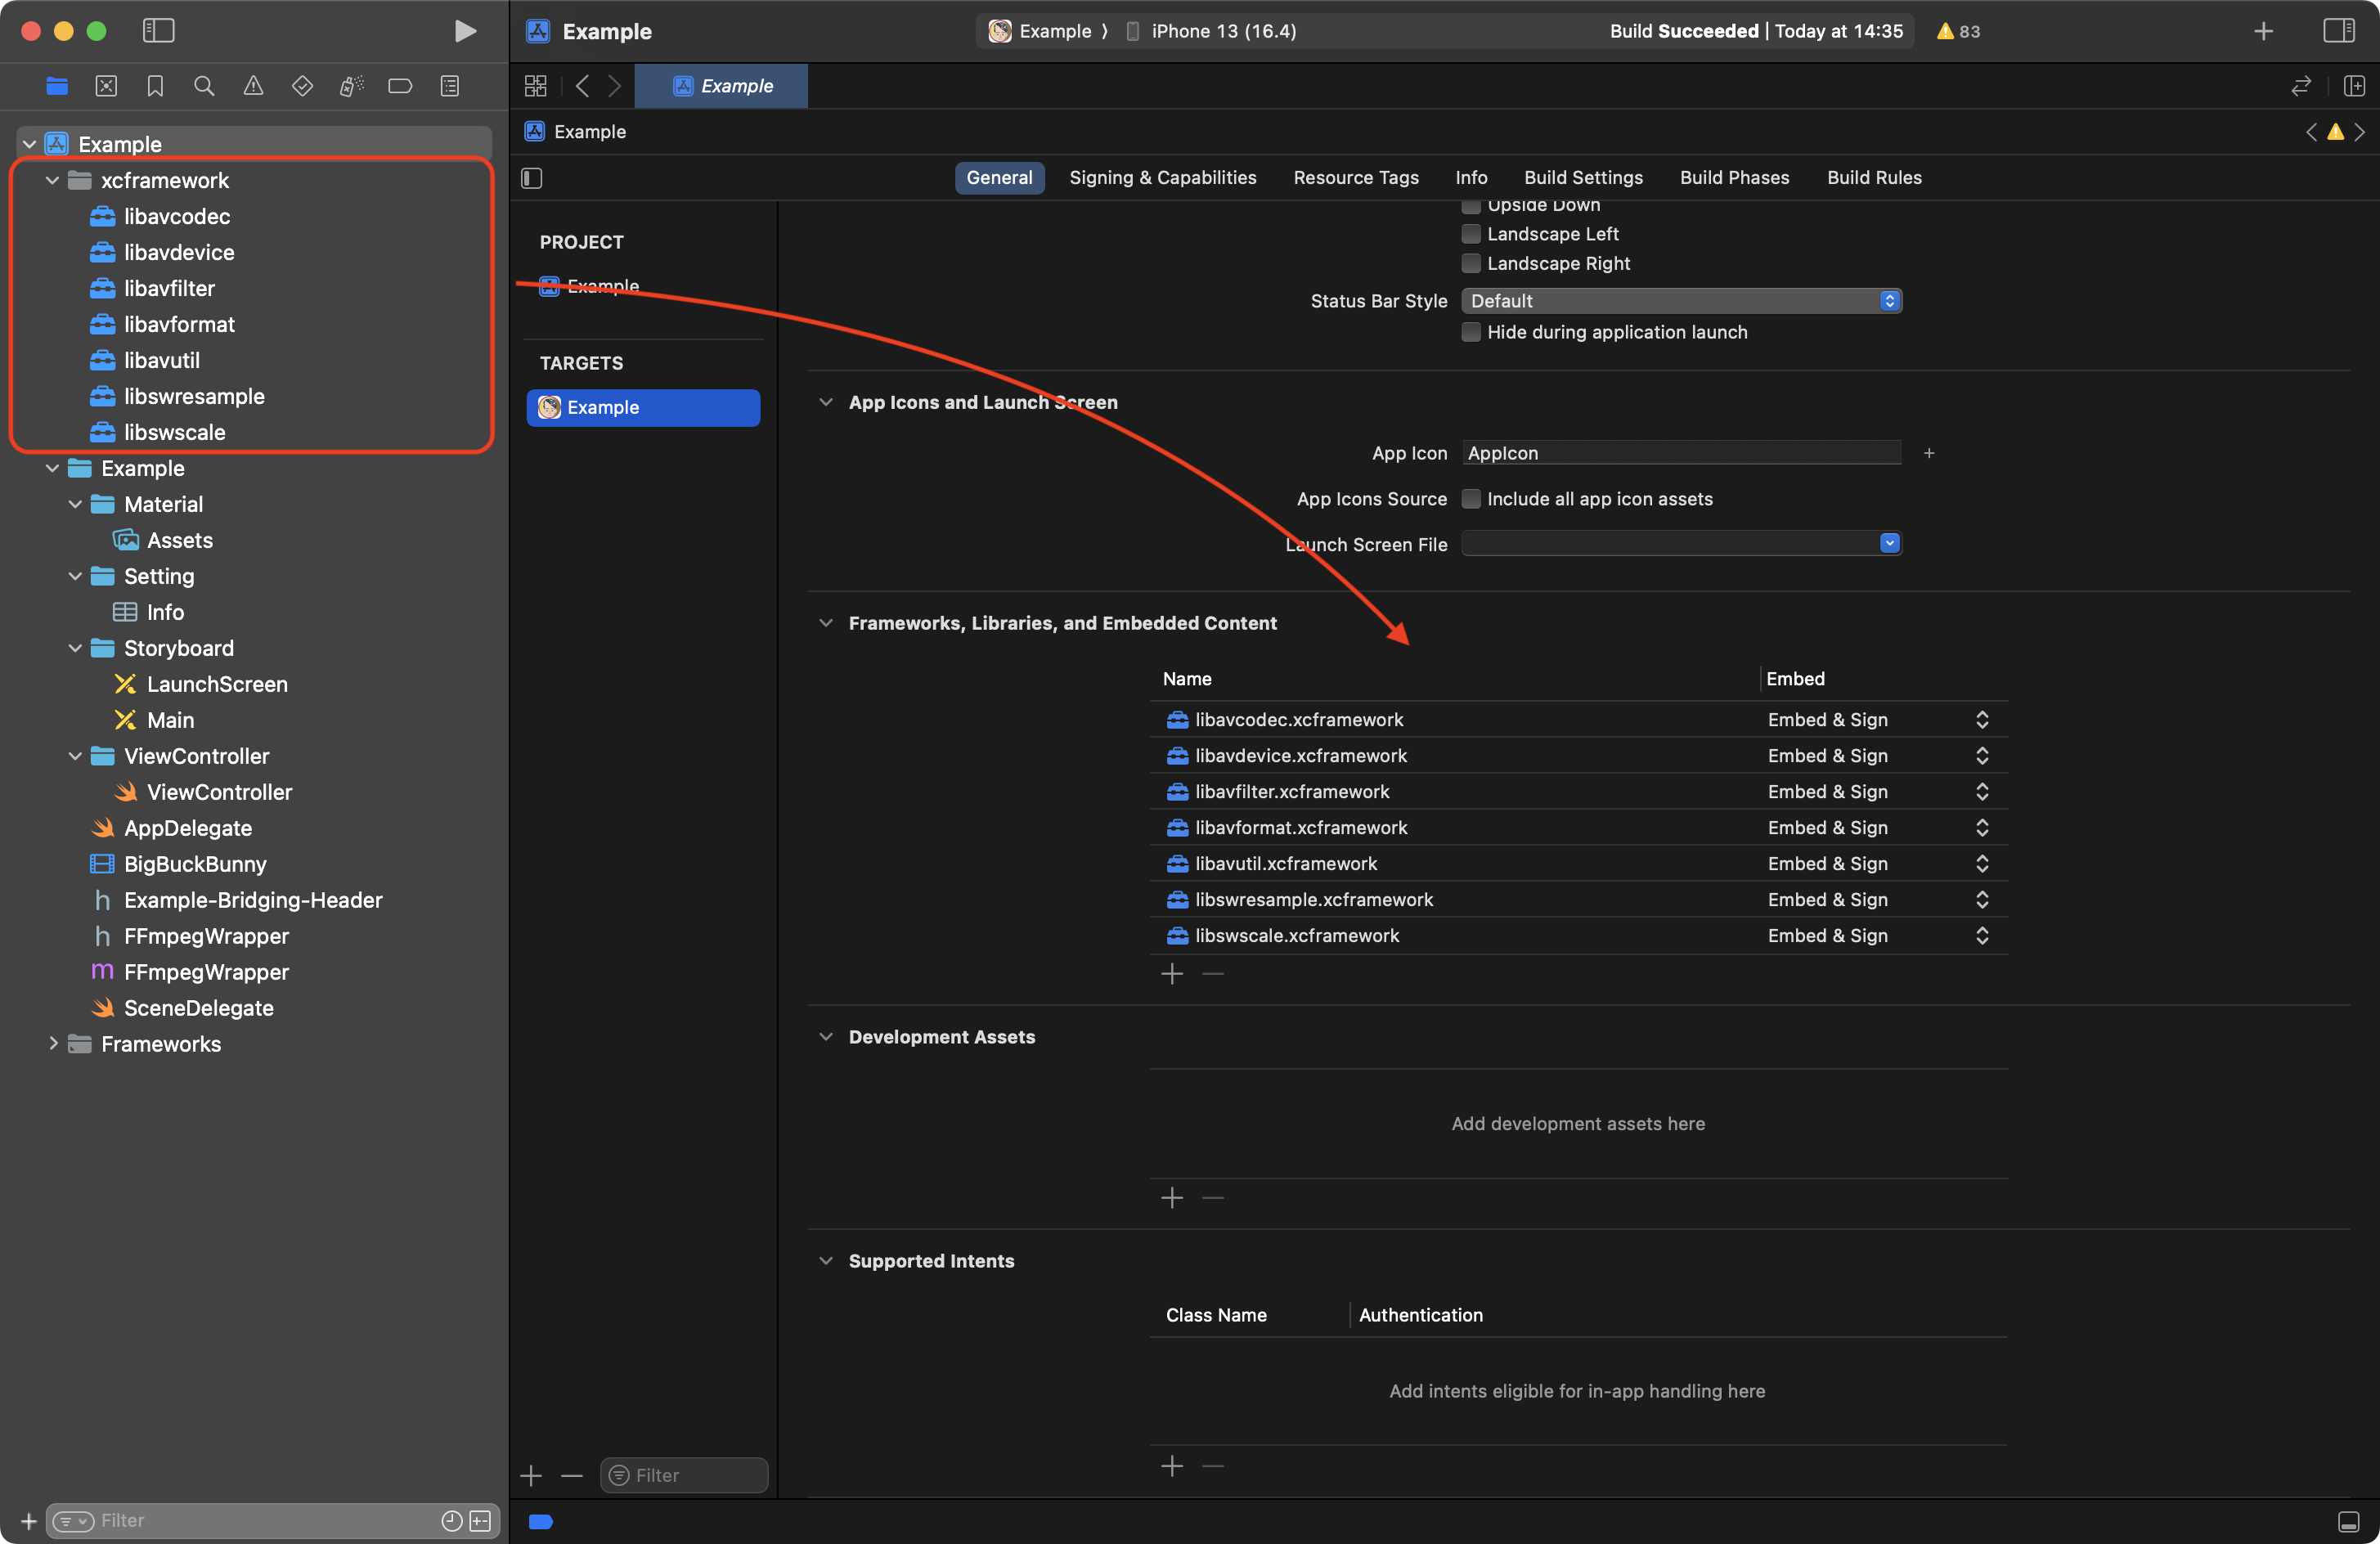Collapse the xcframework folder group
The width and height of the screenshot is (2380, 1544).
click(x=52, y=181)
